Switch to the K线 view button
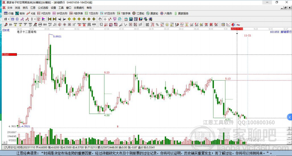The height and width of the screenshot is (156, 292). [31, 13]
